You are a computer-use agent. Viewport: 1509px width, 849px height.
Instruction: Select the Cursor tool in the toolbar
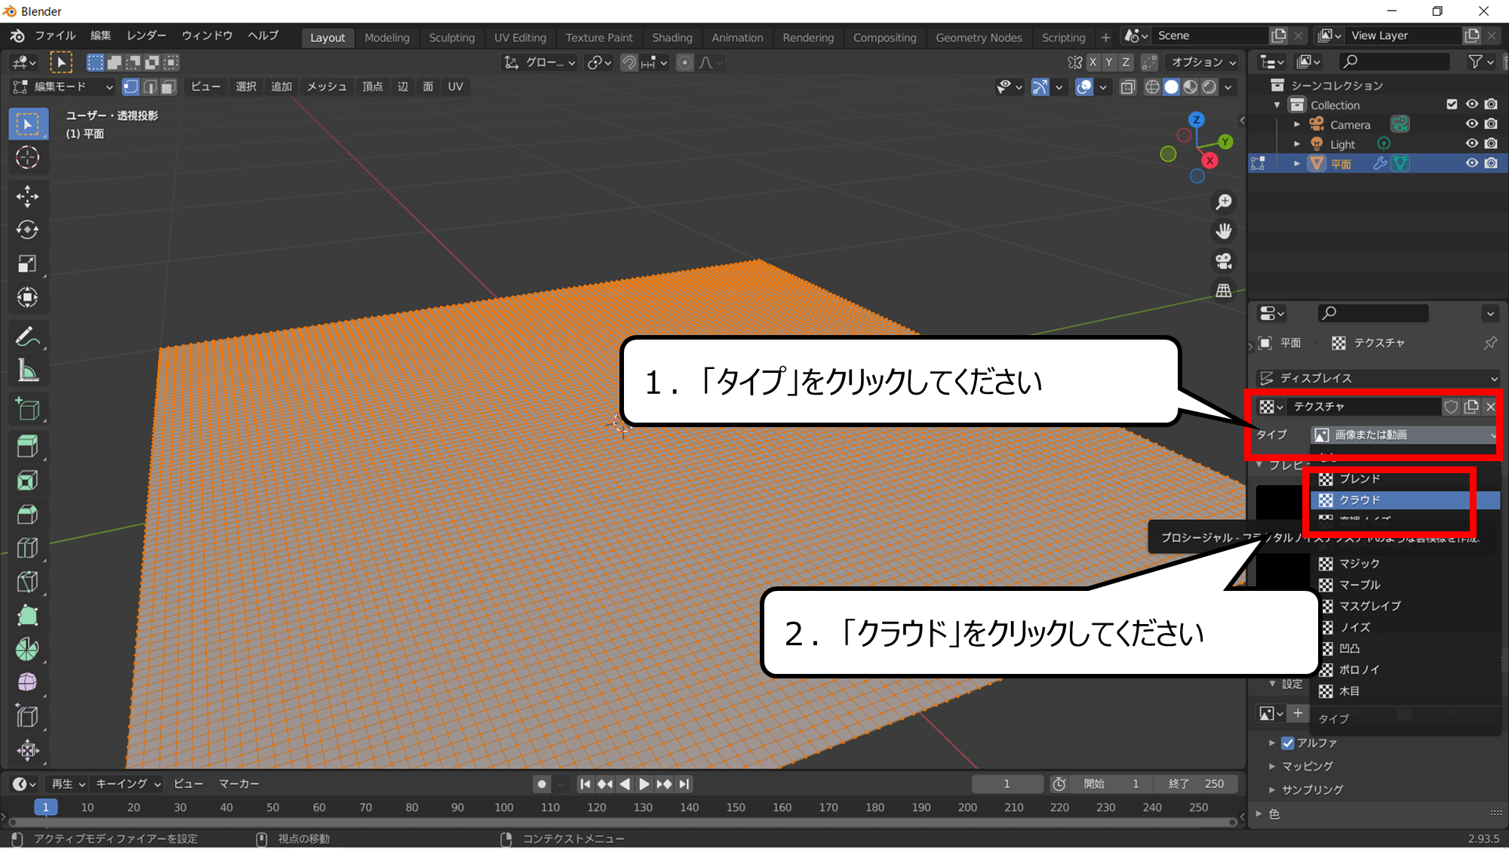point(28,158)
